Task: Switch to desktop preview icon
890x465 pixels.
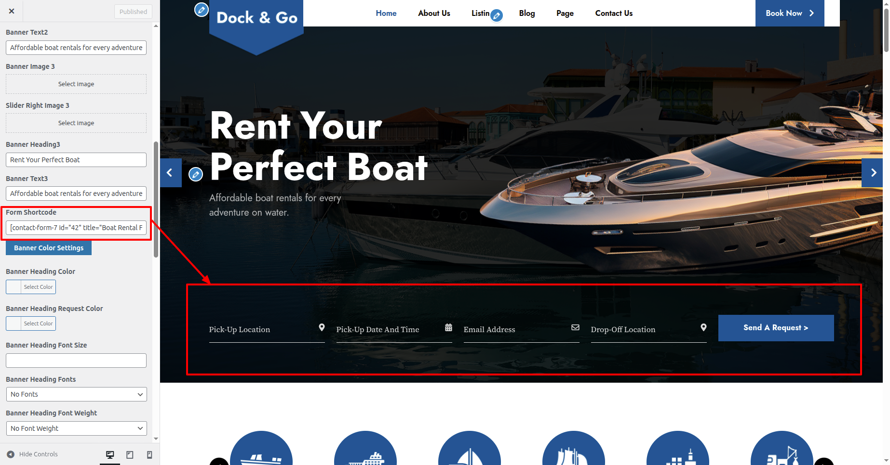Action: click(x=110, y=454)
